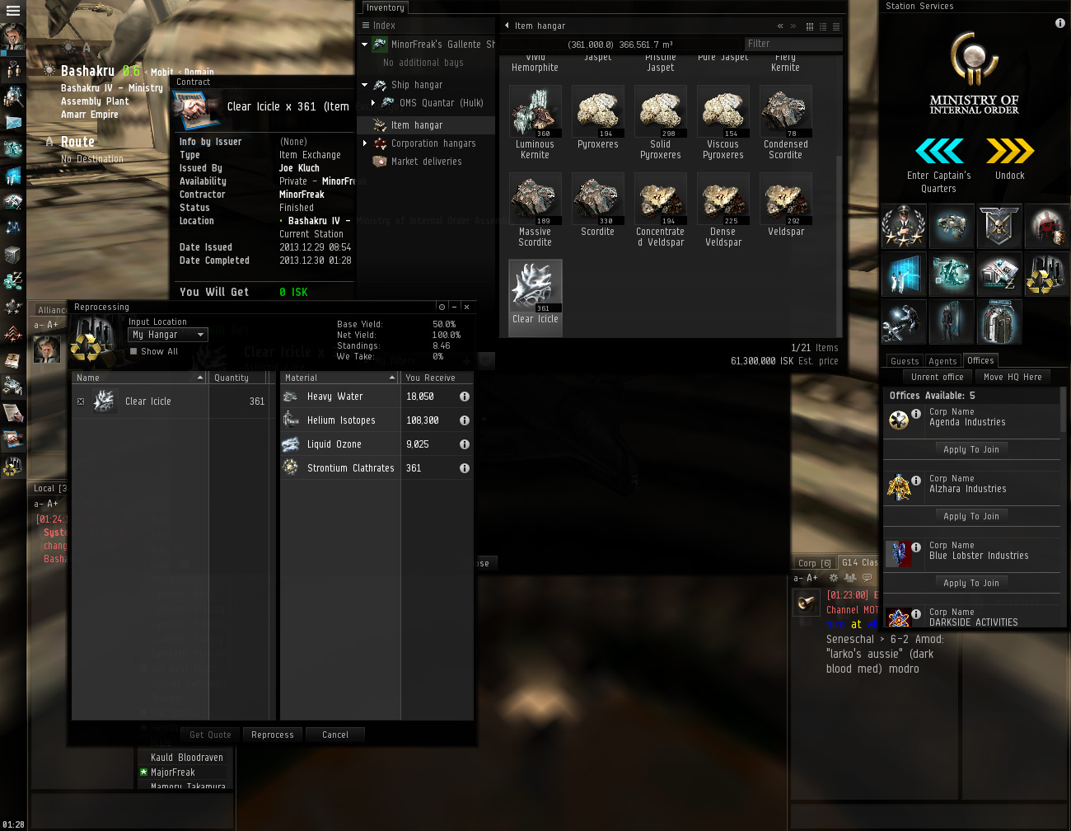Switch to the Offices tab
Image resolution: width=1071 pixels, height=831 pixels.
(x=980, y=360)
